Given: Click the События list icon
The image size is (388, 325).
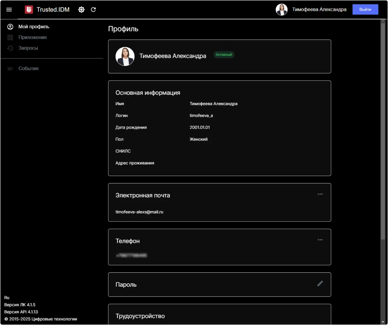Looking at the screenshot, I should click(10, 68).
